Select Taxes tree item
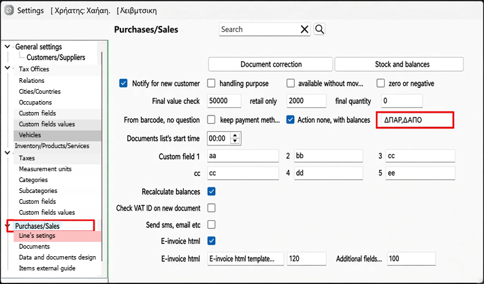The image size is (484, 284). click(x=27, y=158)
